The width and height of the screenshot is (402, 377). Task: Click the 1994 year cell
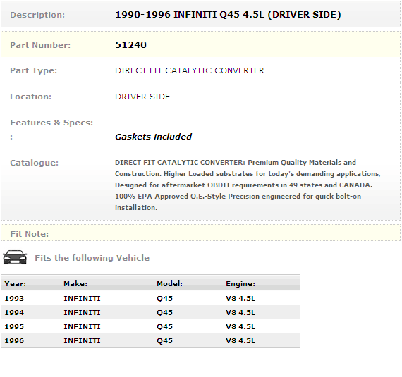14,312
